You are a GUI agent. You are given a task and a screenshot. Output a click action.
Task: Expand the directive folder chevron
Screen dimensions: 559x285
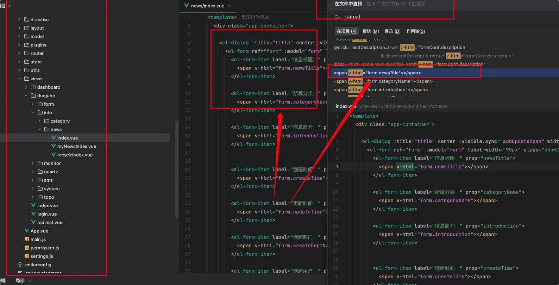[19, 19]
